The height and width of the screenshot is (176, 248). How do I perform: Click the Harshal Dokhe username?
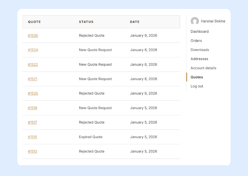click(x=213, y=21)
